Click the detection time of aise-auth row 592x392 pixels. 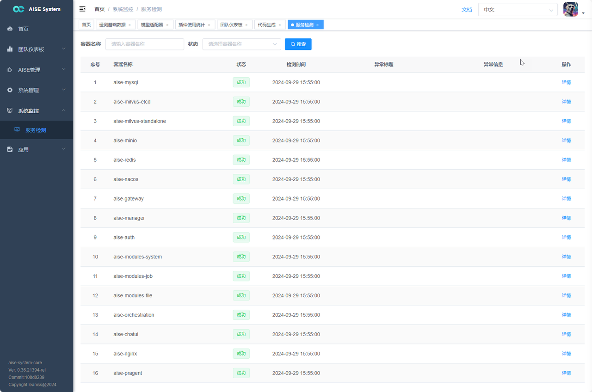pyautogui.click(x=296, y=238)
